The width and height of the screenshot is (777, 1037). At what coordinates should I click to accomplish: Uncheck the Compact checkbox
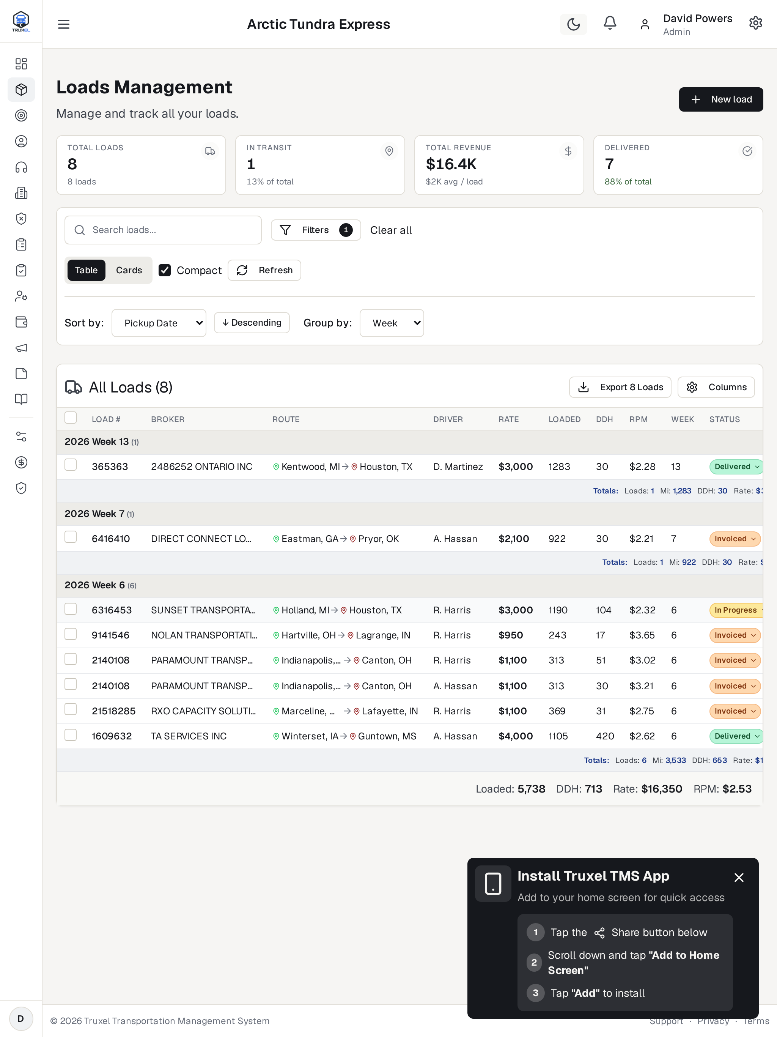coord(165,270)
